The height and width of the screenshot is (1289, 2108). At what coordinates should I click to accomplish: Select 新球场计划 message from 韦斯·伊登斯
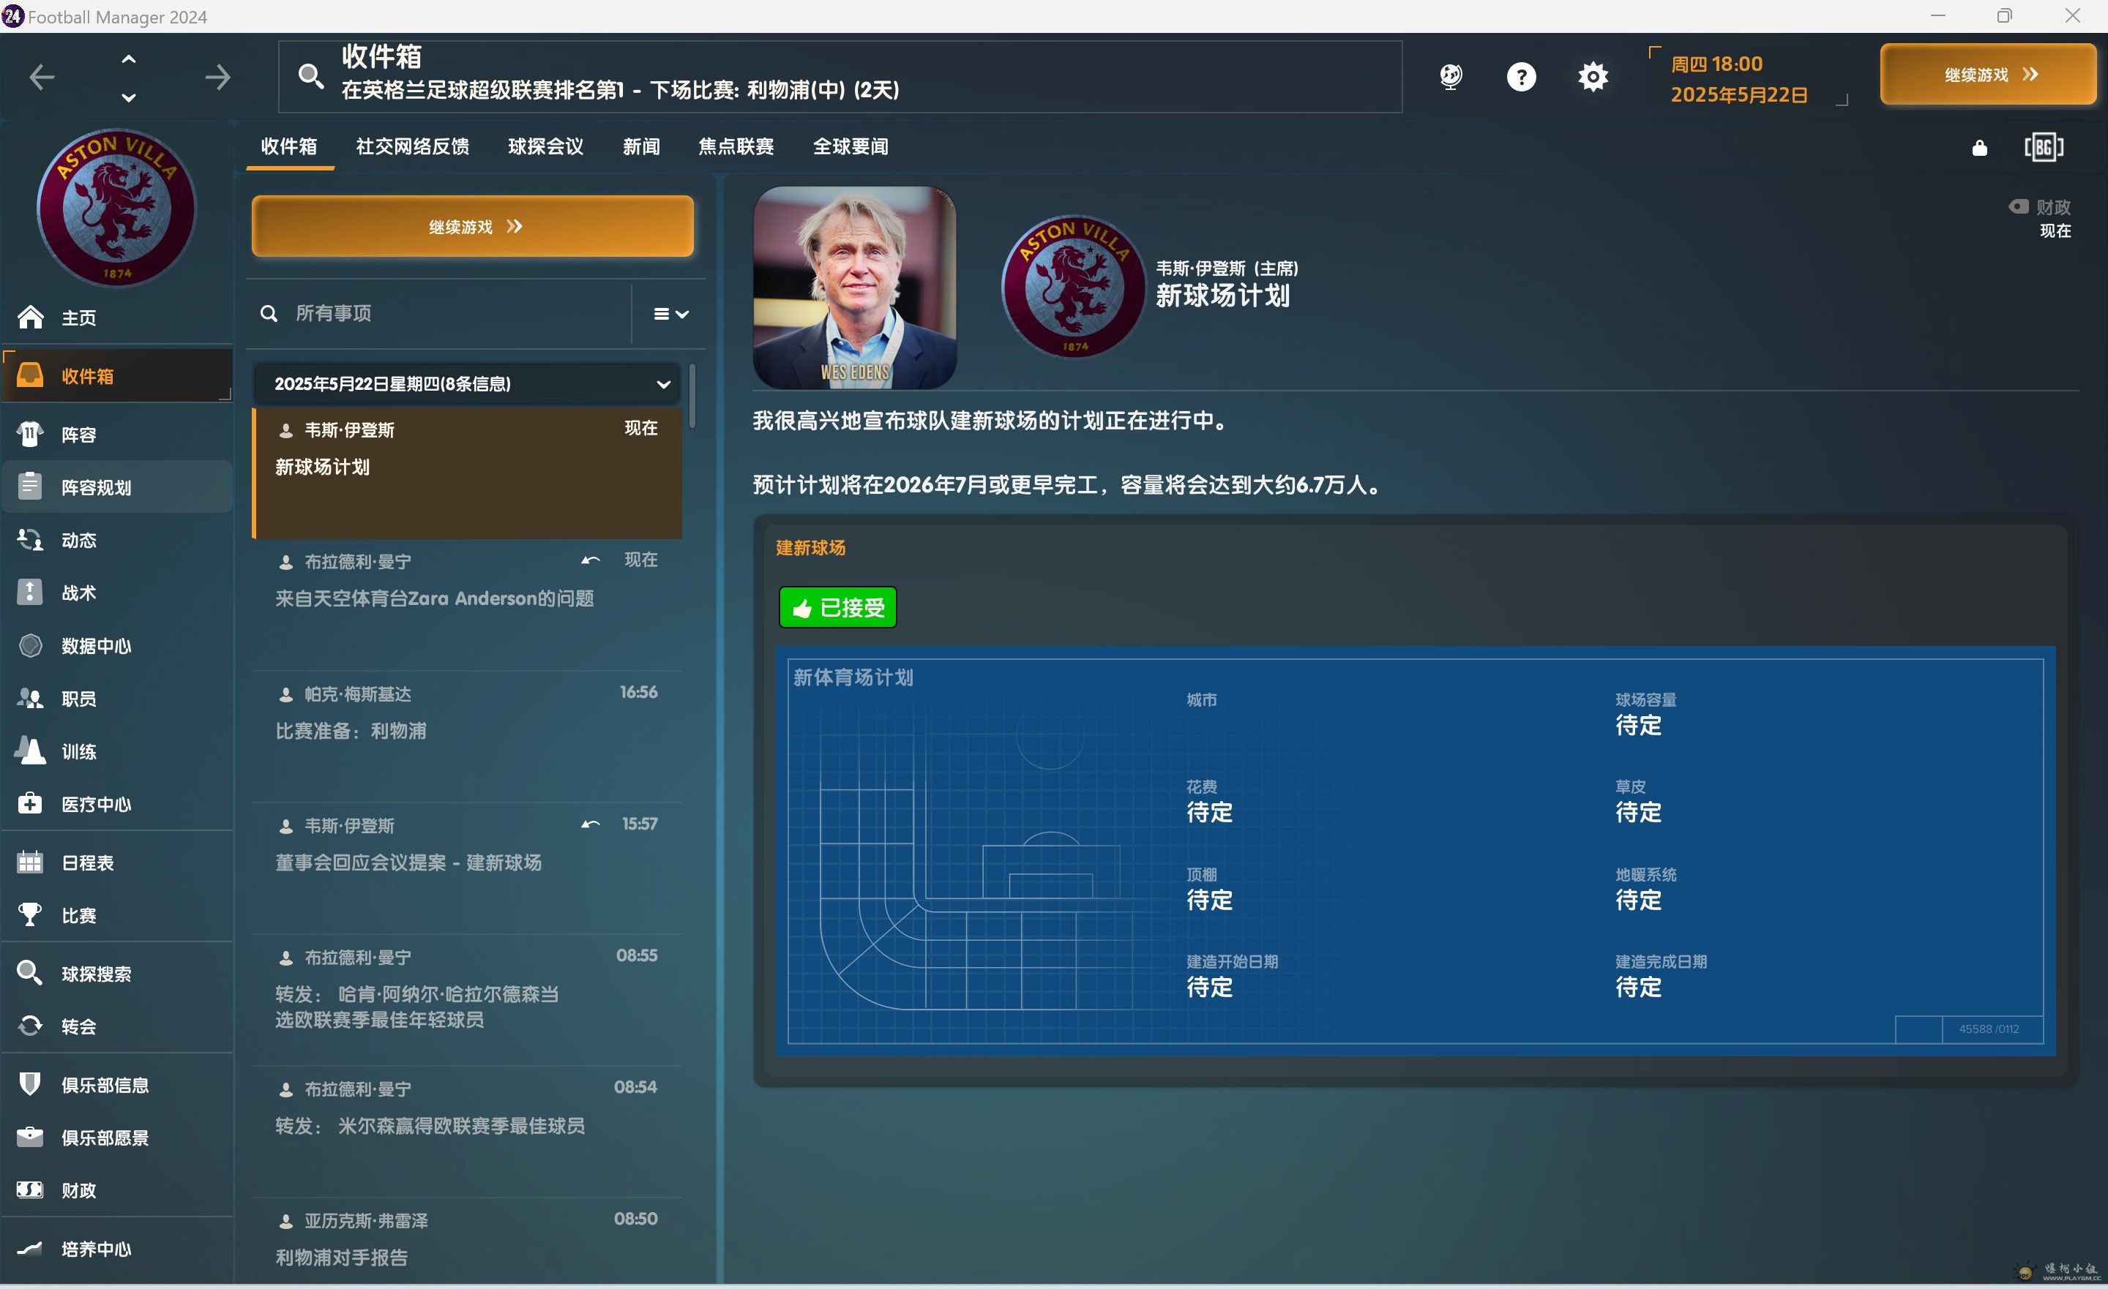pyautogui.click(x=467, y=473)
